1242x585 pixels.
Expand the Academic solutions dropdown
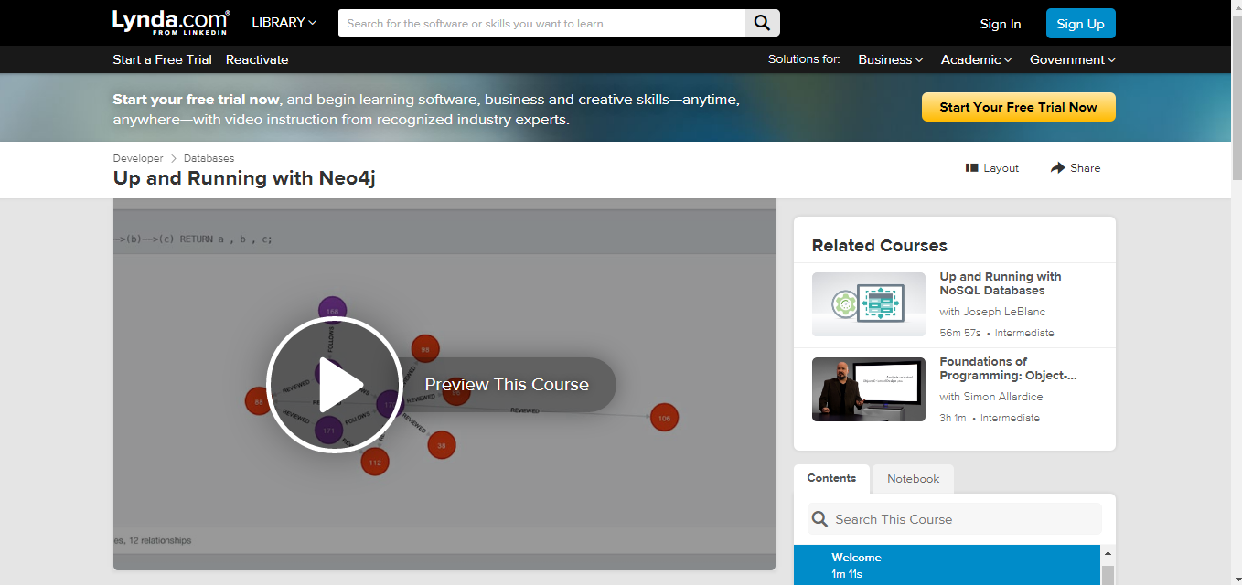pos(976,59)
